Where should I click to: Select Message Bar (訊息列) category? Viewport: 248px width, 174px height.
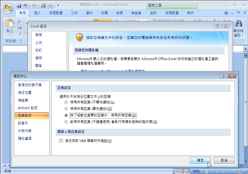click(x=23, y=123)
